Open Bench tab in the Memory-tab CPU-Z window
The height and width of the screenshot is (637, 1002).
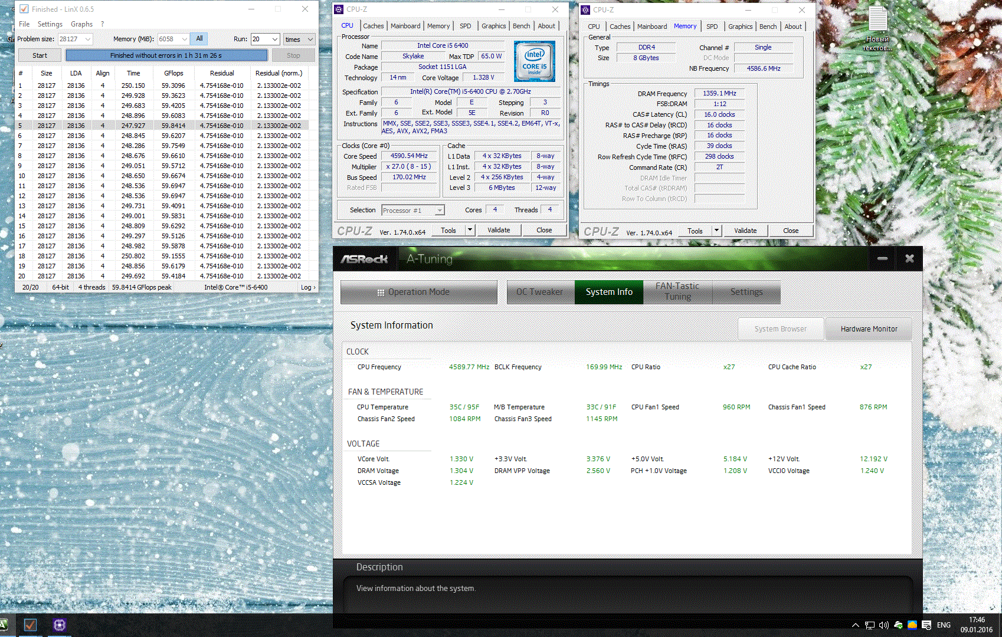[x=768, y=27]
